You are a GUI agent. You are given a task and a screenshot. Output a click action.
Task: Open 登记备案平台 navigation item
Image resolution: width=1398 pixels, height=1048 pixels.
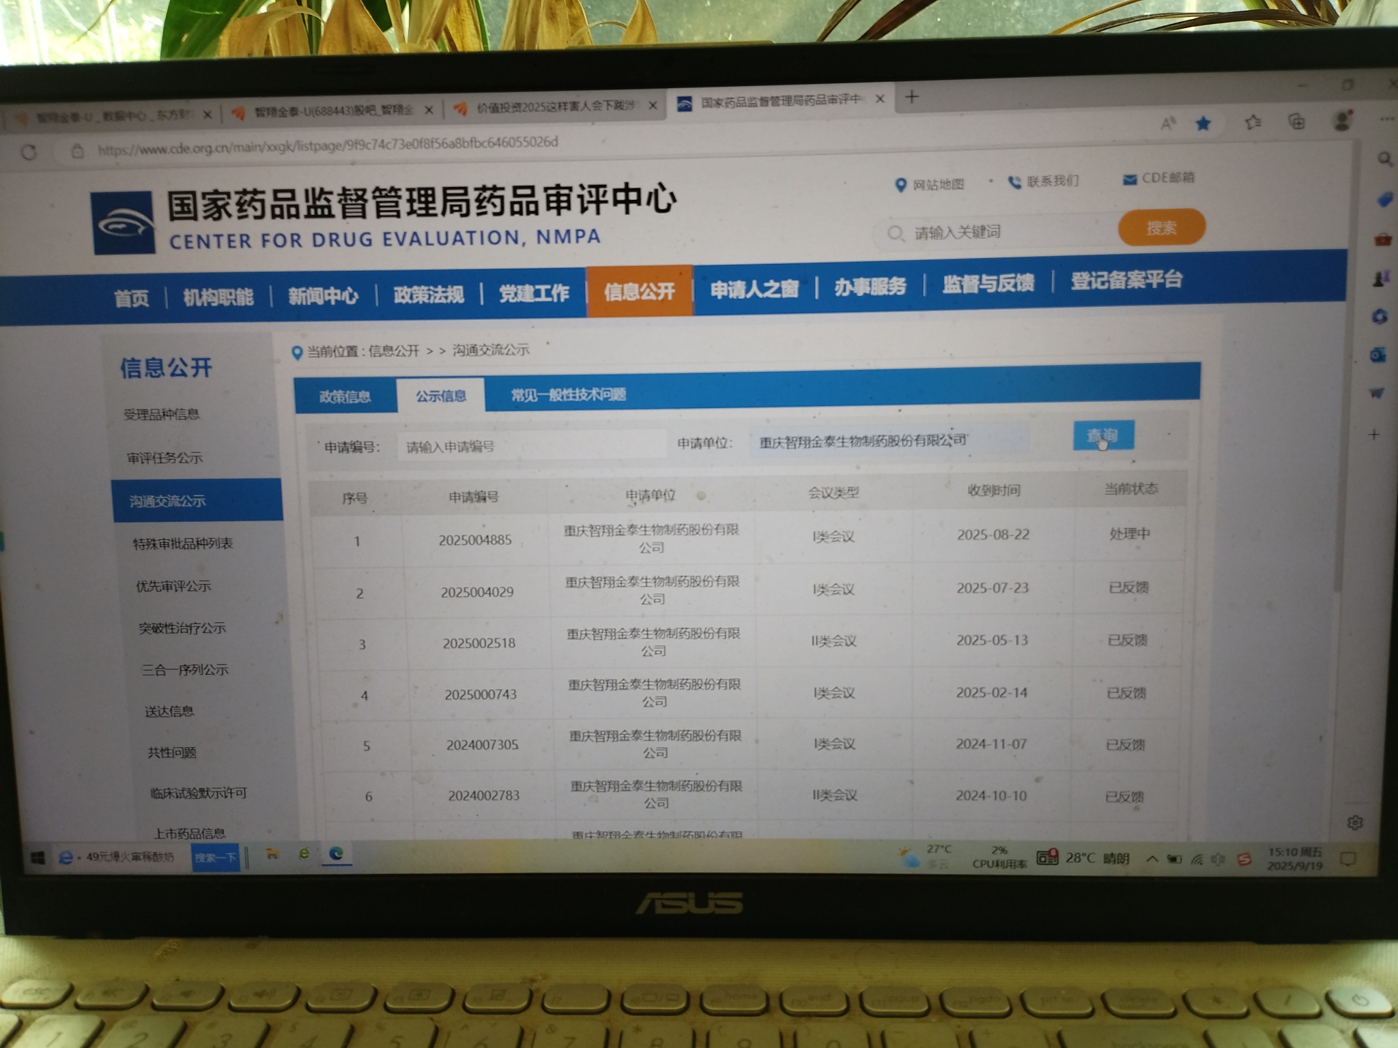coord(1126,280)
